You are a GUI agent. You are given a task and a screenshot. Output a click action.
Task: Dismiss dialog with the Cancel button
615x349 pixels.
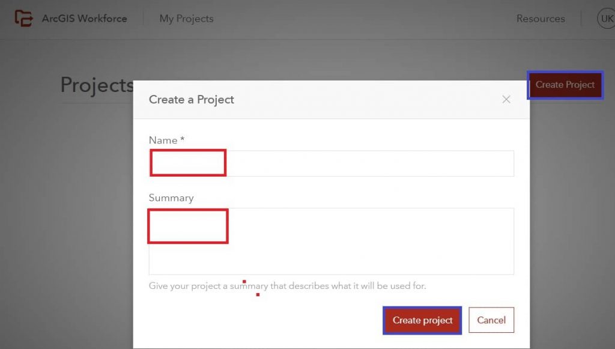point(491,320)
